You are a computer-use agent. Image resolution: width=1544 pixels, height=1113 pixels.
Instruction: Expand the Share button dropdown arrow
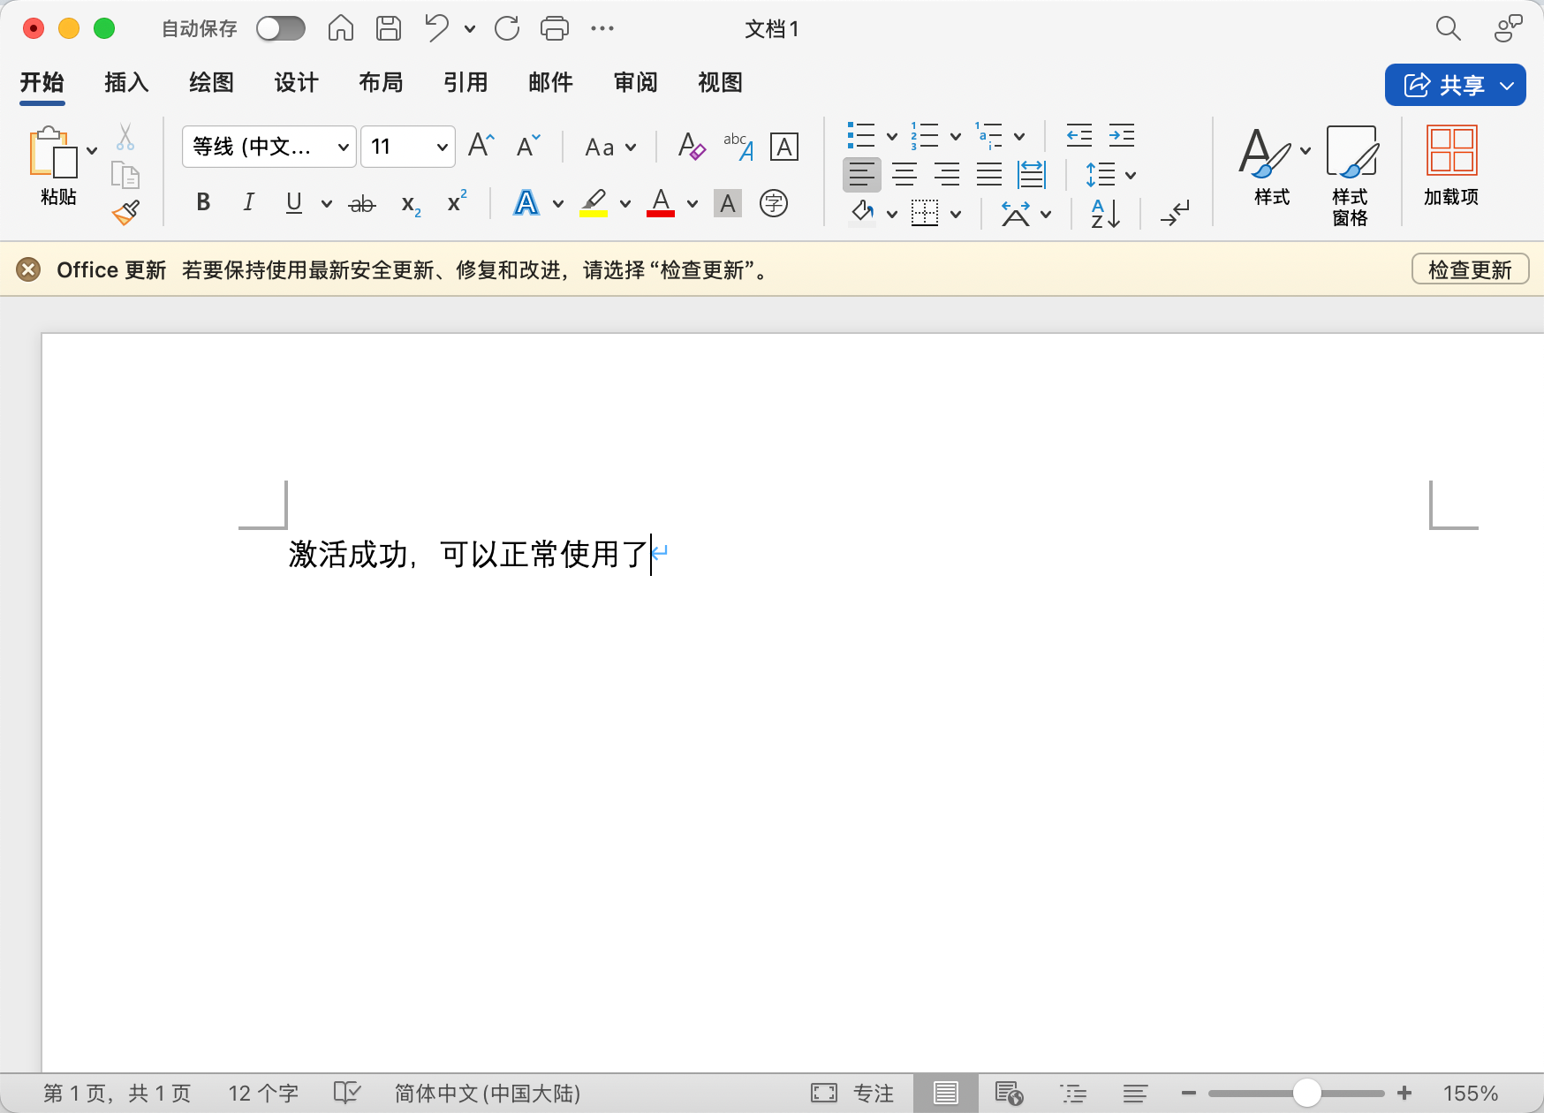pyautogui.click(x=1507, y=86)
